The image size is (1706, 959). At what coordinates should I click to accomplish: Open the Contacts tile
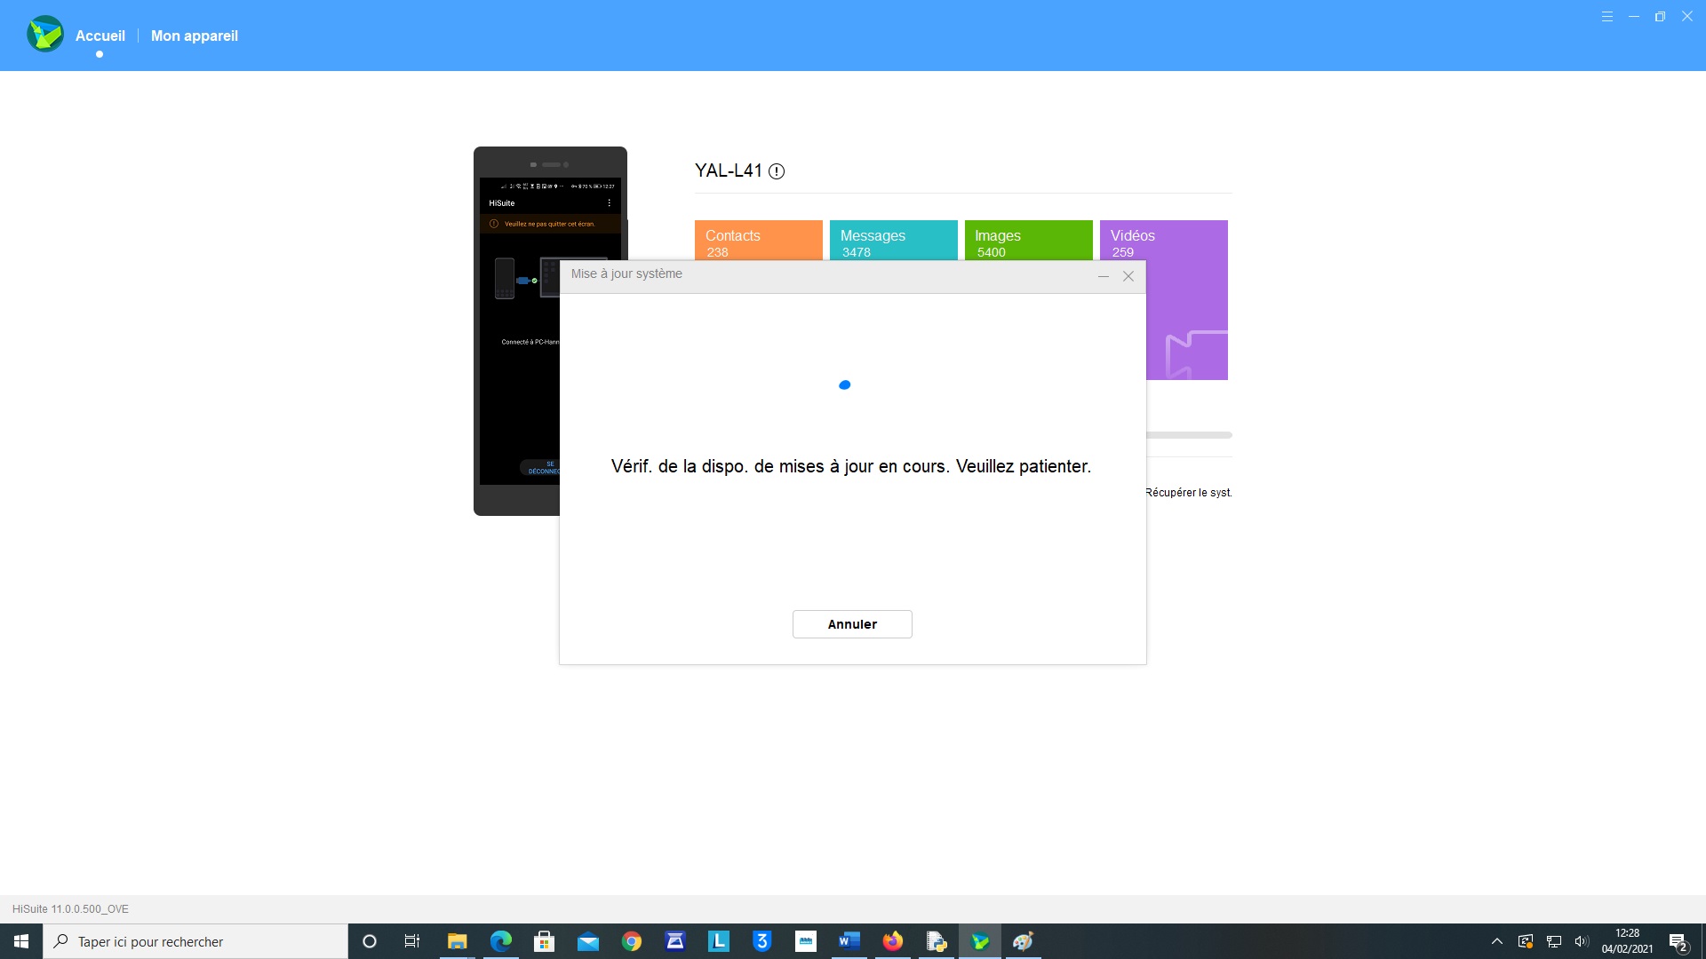point(758,240)
